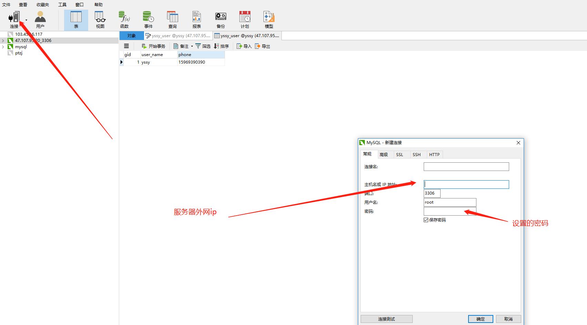Expand the 47.107 _3306 connection node
Image resolution: width=587 pixels, height=325 pixels.
pos(3,41)
